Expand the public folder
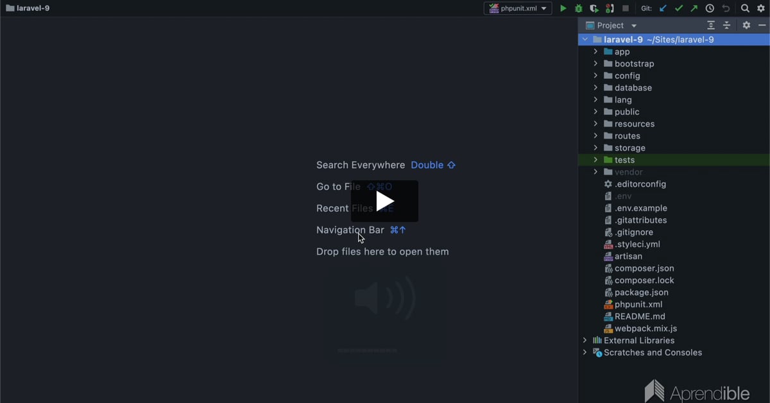The image size is (770, 403). click(x=595, y=112)
